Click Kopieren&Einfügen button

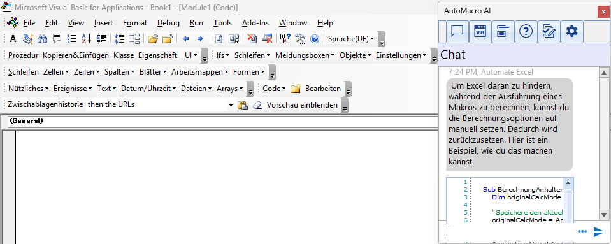pyautogui.click(x=76, y=55)
